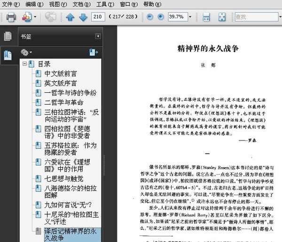
Task: Click the page count (217/228)
Action: [123, 17]
